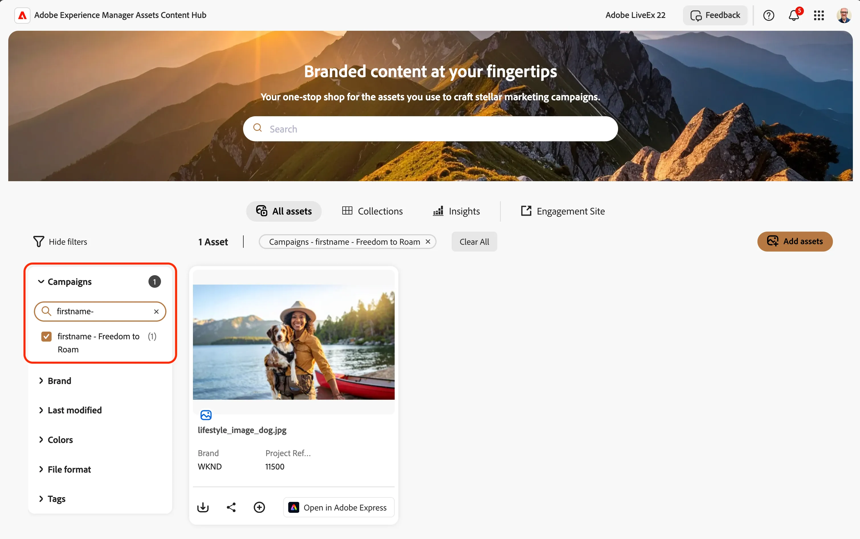Click the download icon on asset card
860x539 pixels.
point(203,507)
